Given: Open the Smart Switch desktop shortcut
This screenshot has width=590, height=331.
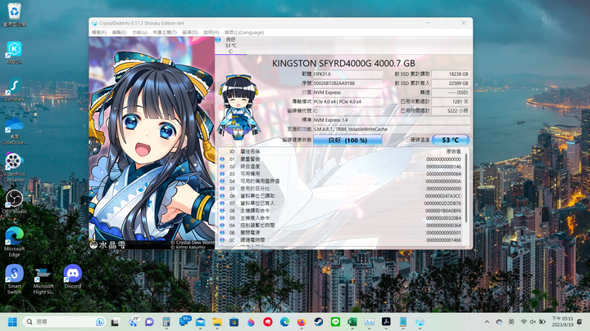Looking at the screenshot, I should point(14,280).
